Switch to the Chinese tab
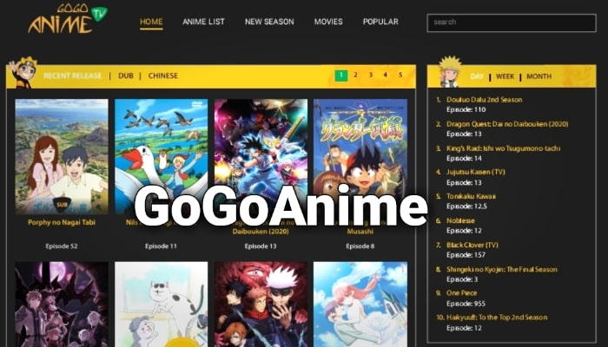This screenshot has height=347, width=608. tap(163, 75)
